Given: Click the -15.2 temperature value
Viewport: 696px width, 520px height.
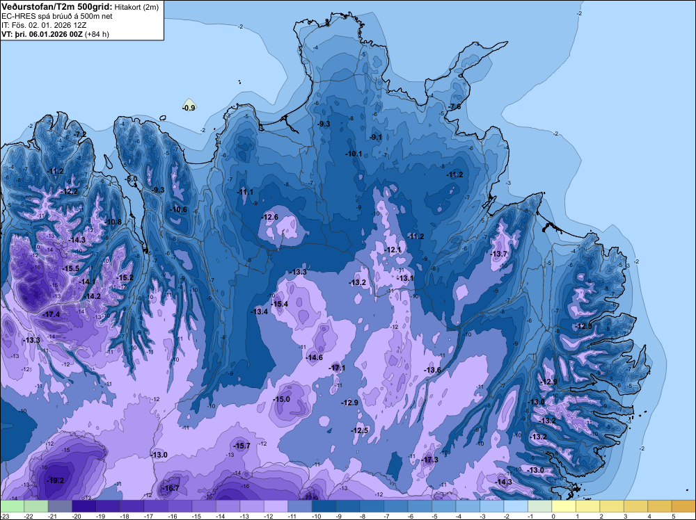Looking at the screenshot, I should click(x=125, y=277).
